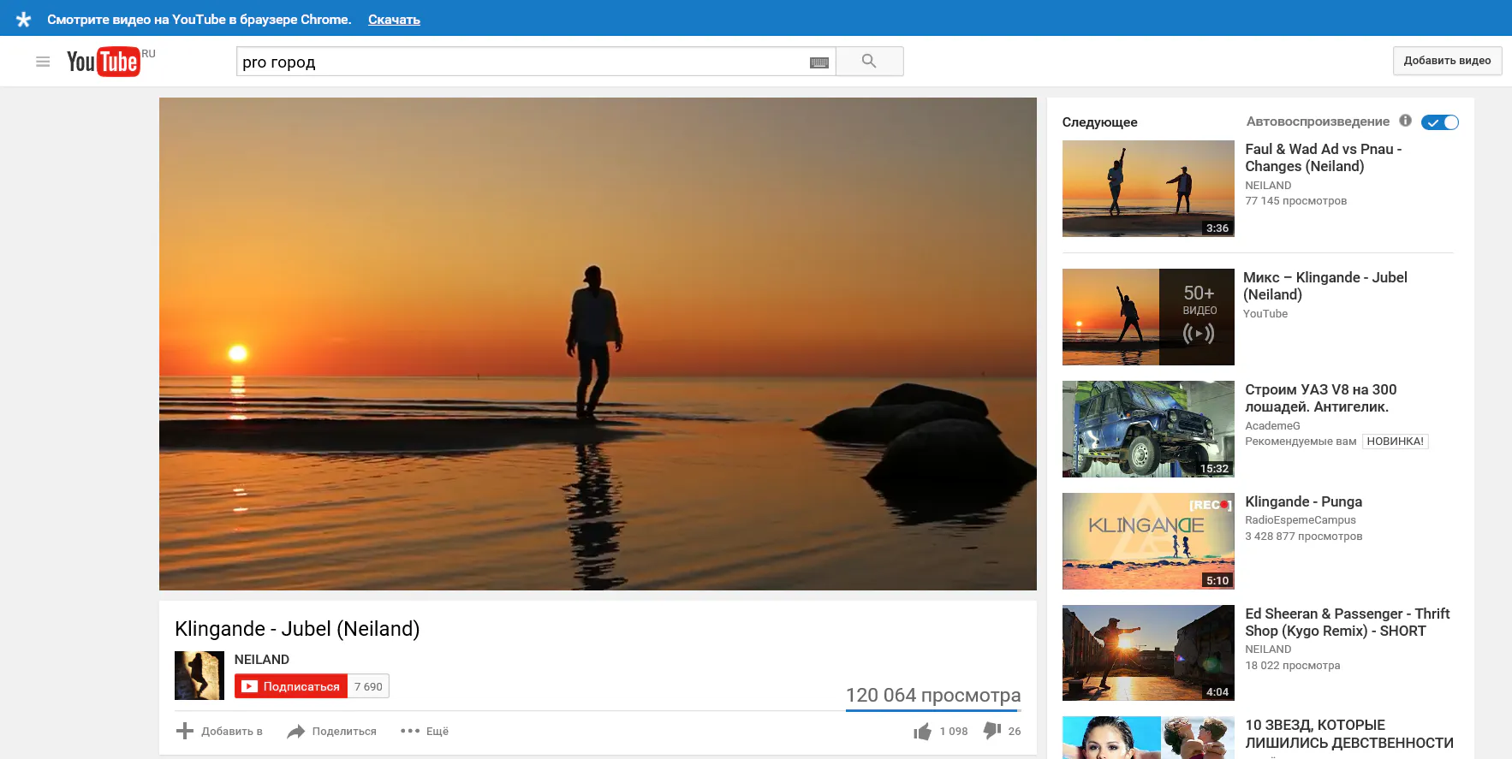Click the 3 428 877 просмотров text
Screen dimensions: 1512x759
tap(1303, 537)
